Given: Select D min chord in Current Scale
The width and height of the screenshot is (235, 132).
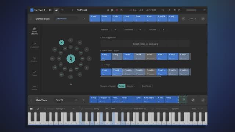Looking at the screenshot, I should (106, 18).
